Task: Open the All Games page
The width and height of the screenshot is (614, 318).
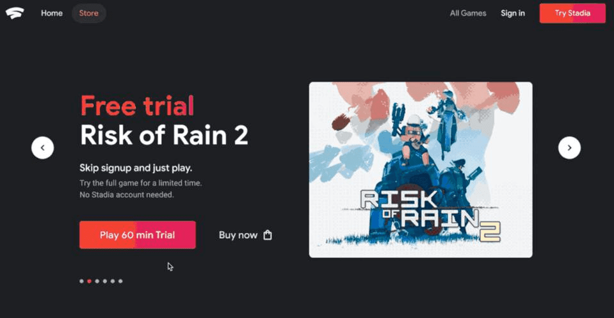Action: 468,13
